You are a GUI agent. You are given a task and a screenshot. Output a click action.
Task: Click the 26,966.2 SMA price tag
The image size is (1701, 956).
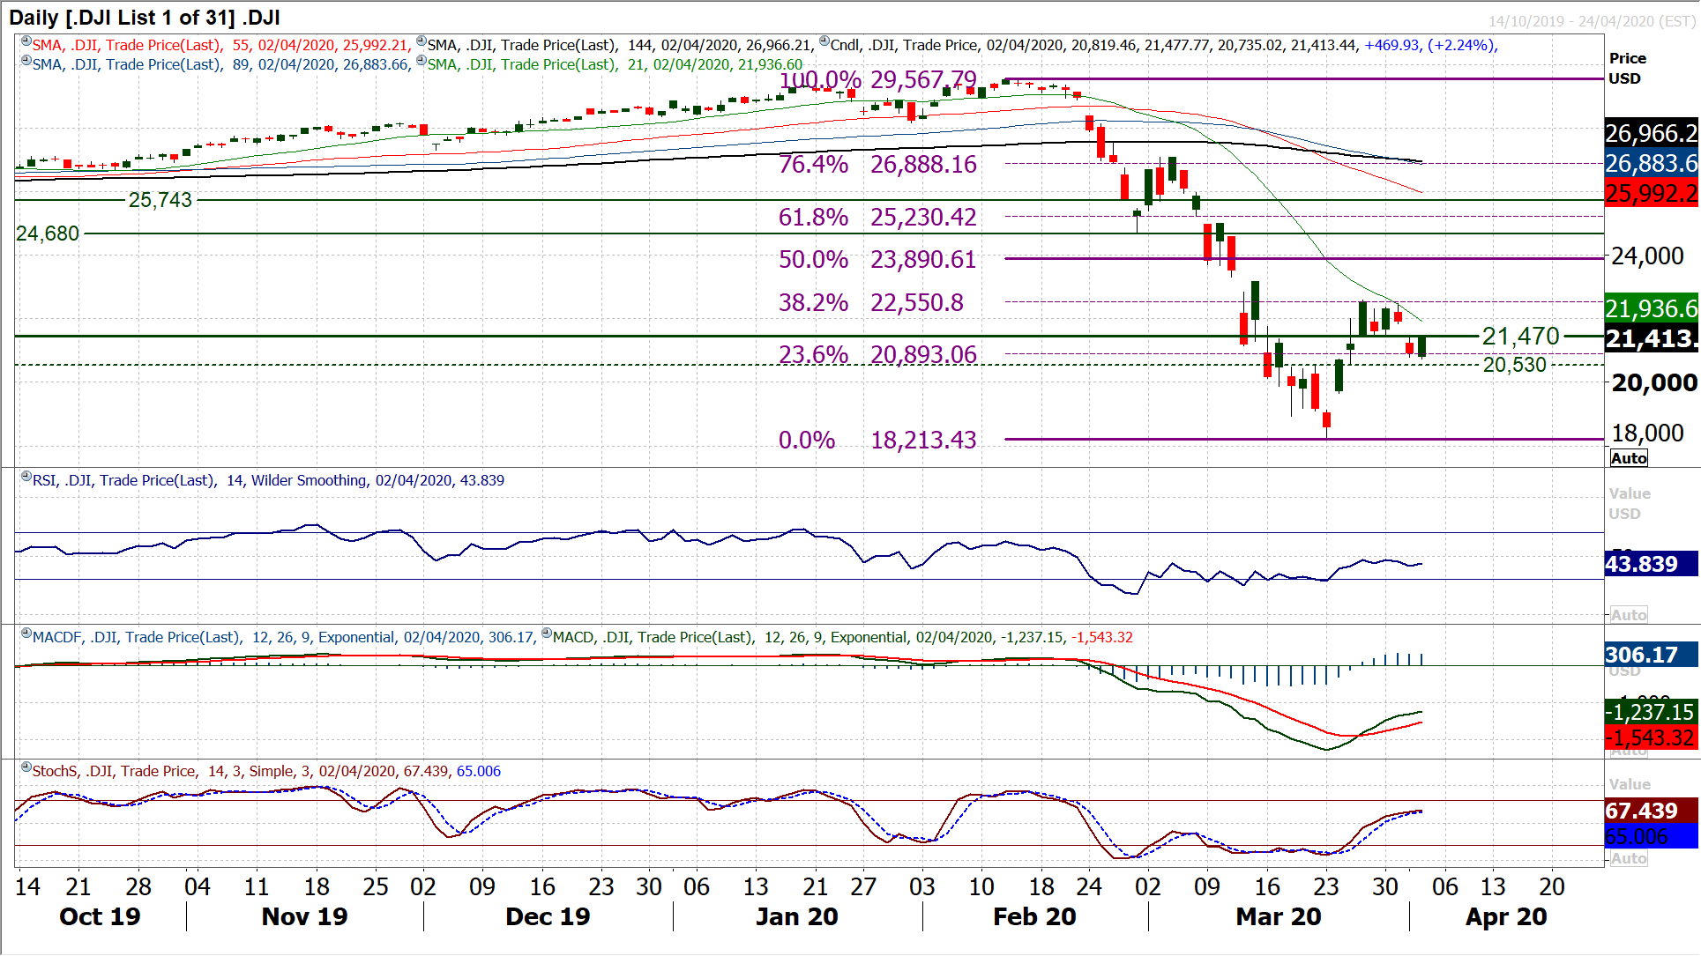coord(1652,133)
